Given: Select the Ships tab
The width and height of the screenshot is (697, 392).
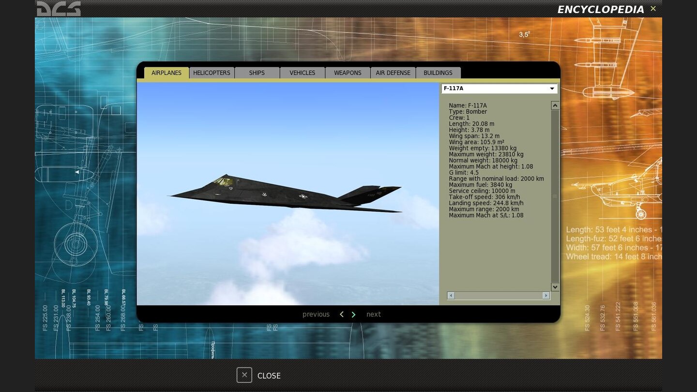Looking at the screenshot, I should pos(257,73).
